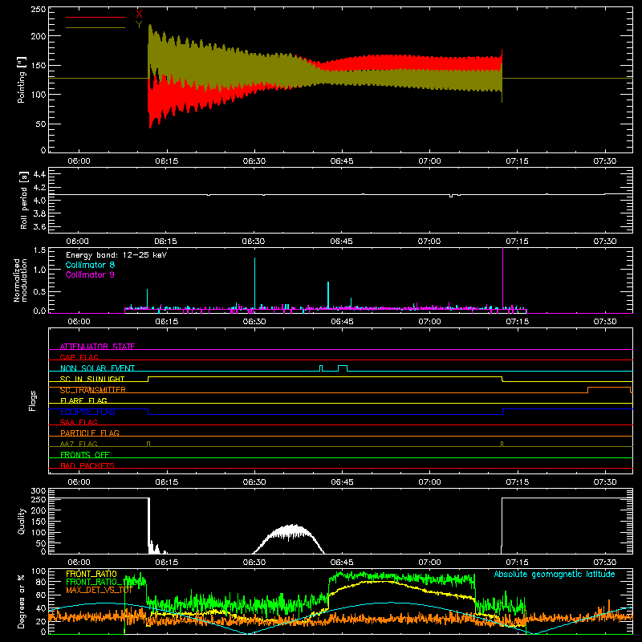Click the olive Y legend label
The width and height of the screenshot is (642, 642).
point(139,25)
